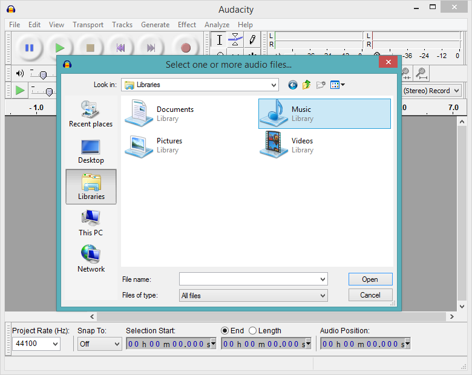The width and height of the screenshot is (472, 375).
Task: Open the View Menu dropdown
Action: pyautogui.click(x=338, y=85)
